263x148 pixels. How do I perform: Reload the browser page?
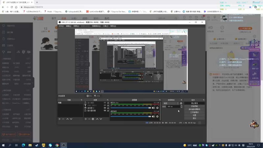(x=12, y=7)
